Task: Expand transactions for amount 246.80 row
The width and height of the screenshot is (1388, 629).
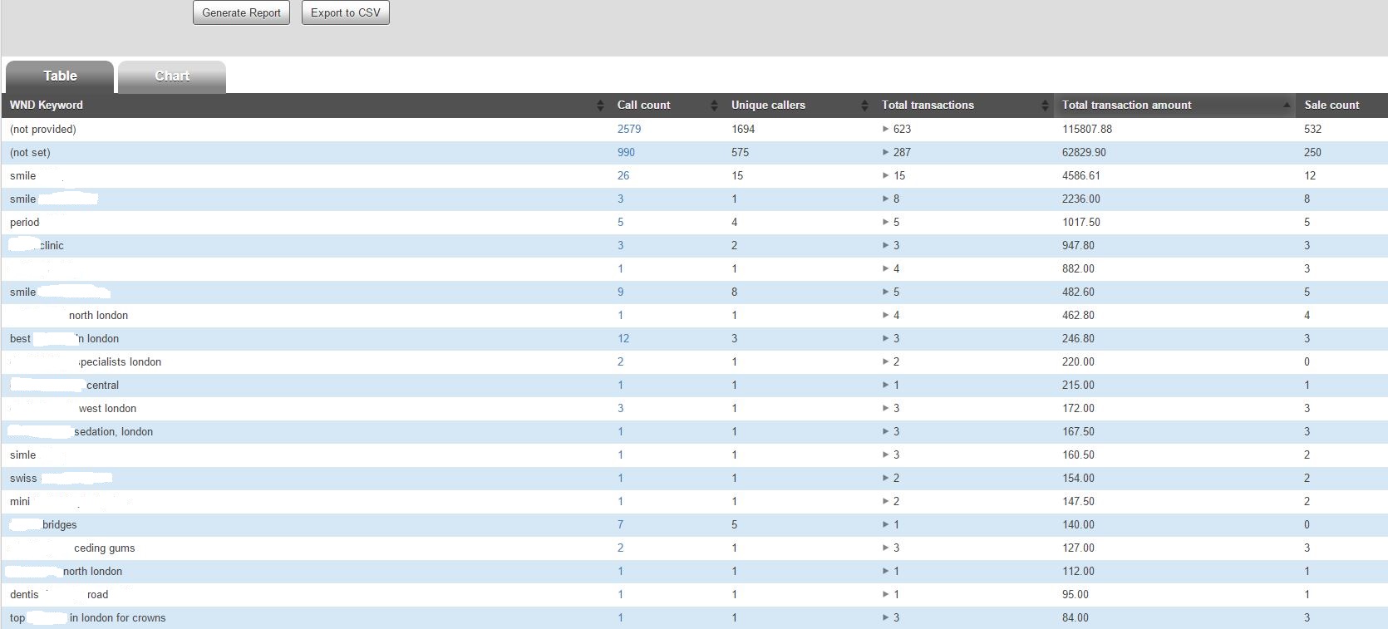Action: point(886,338)
